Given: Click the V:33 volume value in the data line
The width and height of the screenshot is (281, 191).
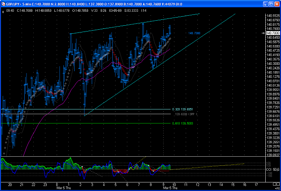Looking at the screenshot, I should click(94, 11).
